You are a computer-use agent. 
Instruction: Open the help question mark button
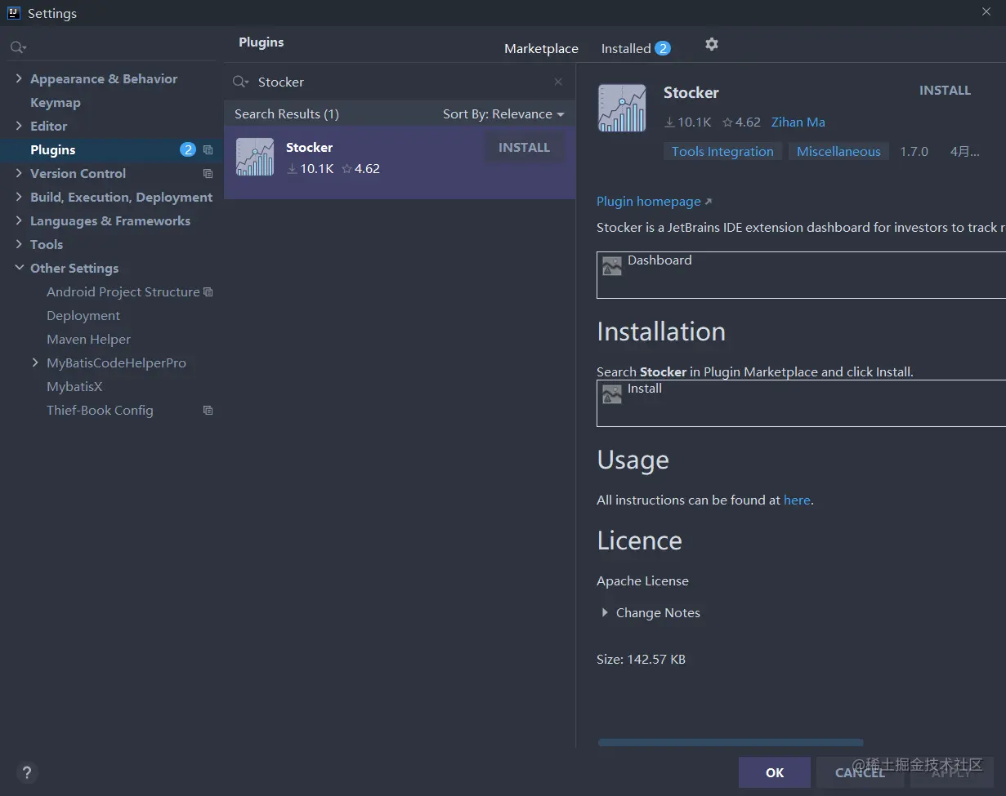click(26, 772)
